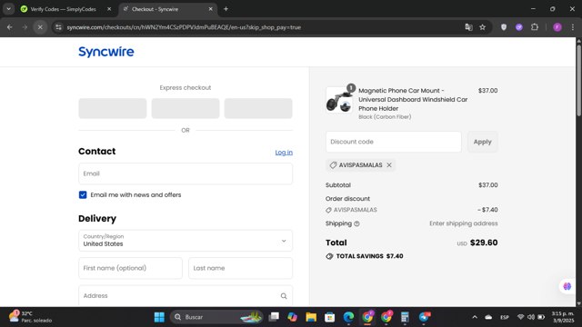Focus the Email input field
The height and width of the screenshot is (327, 582).
186,173
